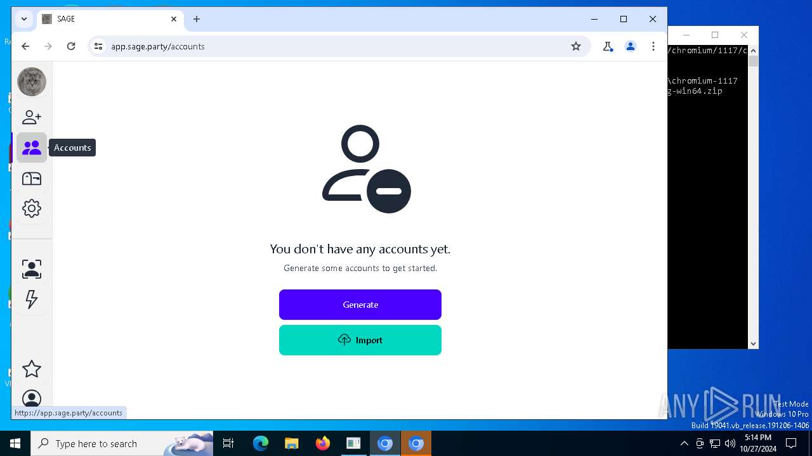Open the network icon in tray

point(715,443)
